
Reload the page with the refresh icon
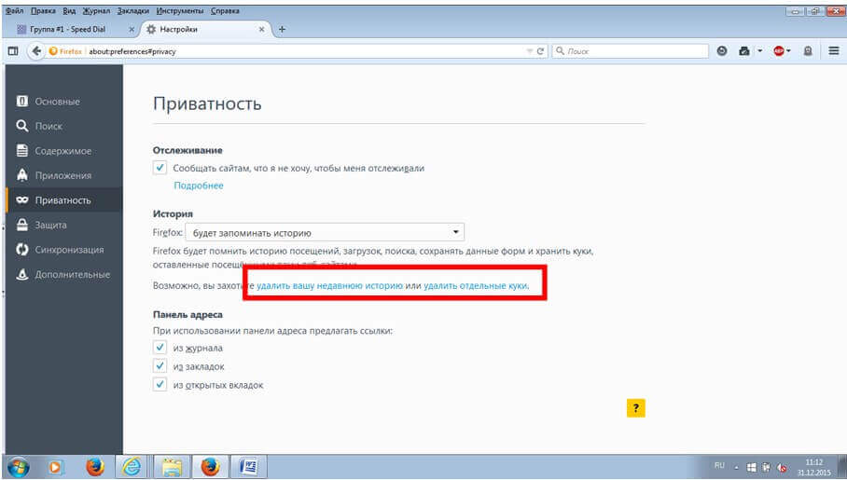click(x=541, y=51)
